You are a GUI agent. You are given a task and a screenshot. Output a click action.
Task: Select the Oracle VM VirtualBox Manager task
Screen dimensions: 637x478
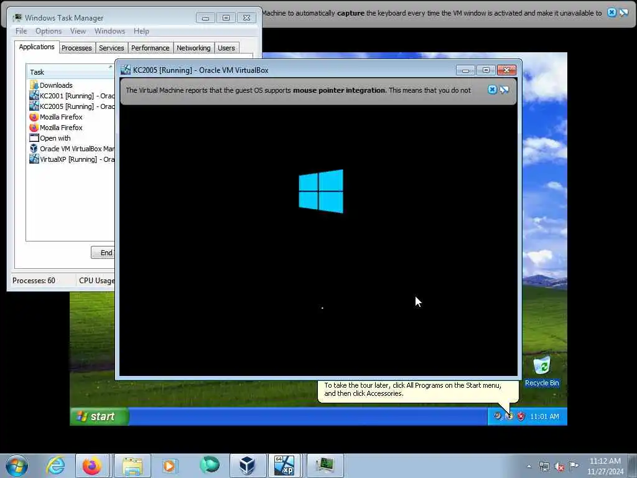72,148
